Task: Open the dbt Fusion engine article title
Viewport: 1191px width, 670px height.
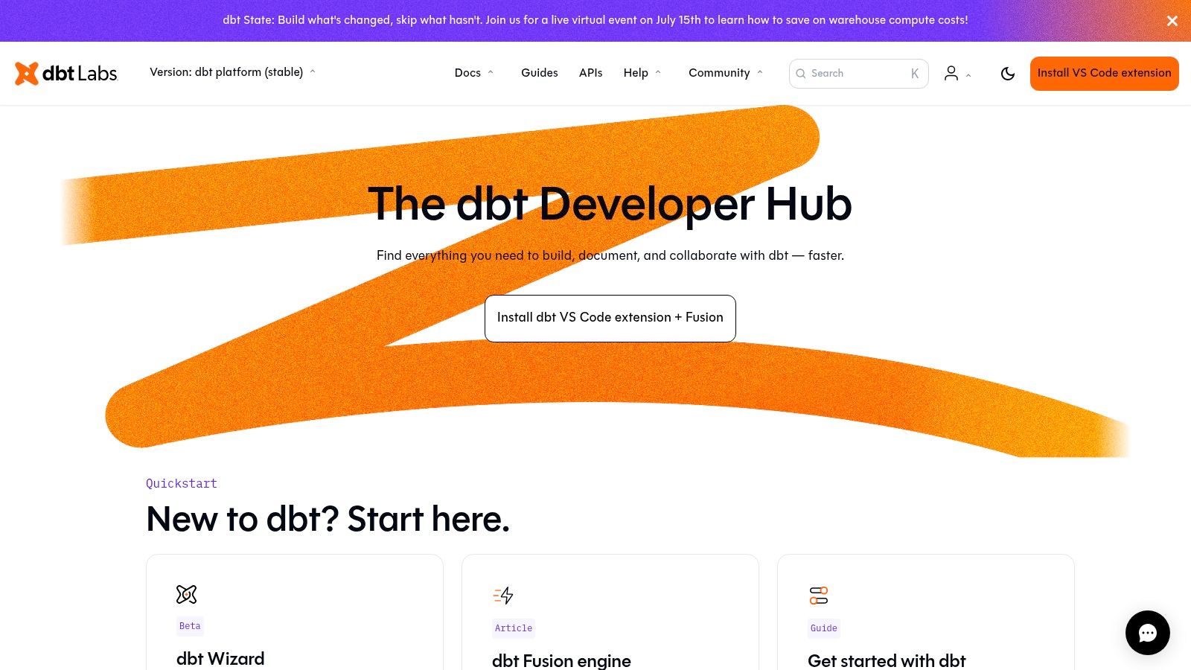Action: [561, 661]
